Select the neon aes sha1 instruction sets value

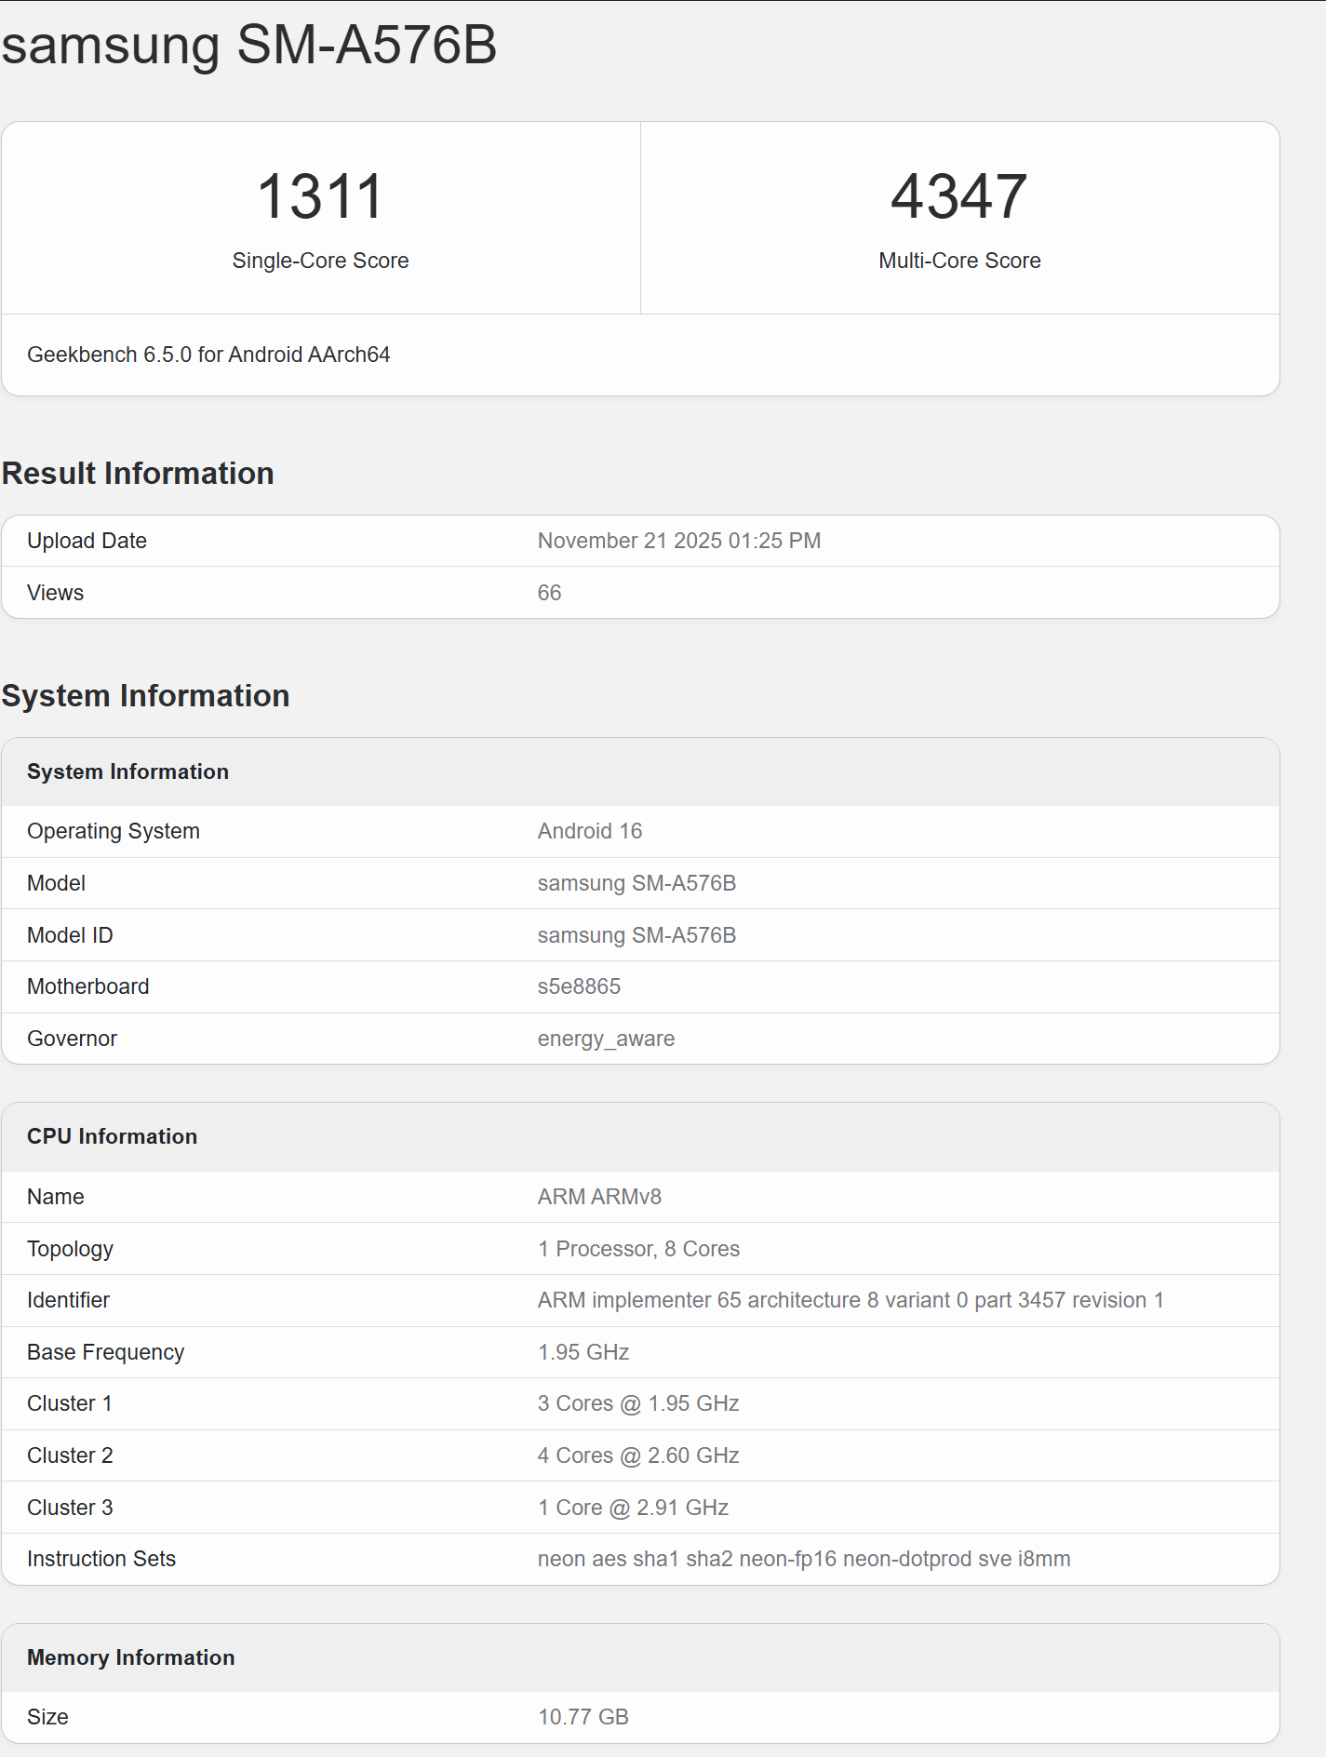click(804, 1559)
